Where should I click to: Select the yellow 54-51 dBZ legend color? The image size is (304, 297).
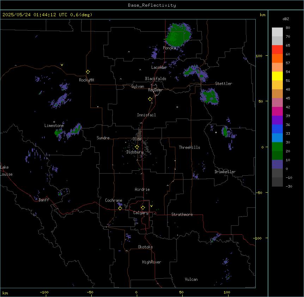click(x=277, y=76)
